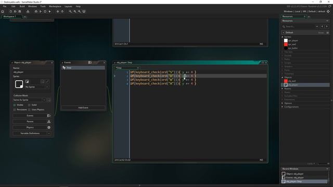Open Game Options toolbar icon
The height and width of the screenshot is (187, 333).
[58, 11]
